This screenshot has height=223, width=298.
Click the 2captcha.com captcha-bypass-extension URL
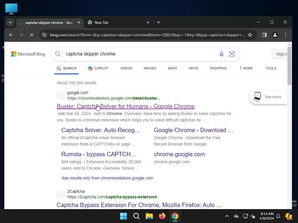[x=112, y=197]
